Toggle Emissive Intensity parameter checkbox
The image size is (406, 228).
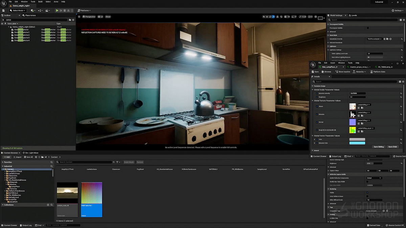(317, 93)
